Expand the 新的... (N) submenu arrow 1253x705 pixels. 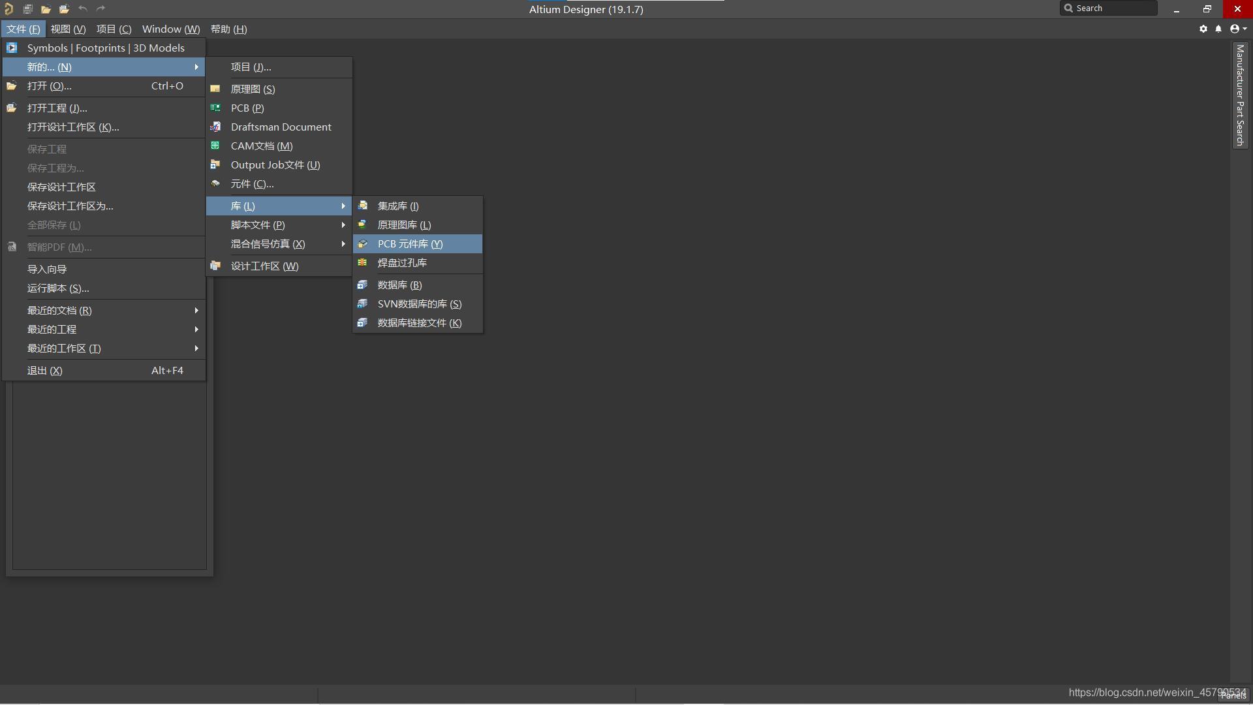pos(196,67)
